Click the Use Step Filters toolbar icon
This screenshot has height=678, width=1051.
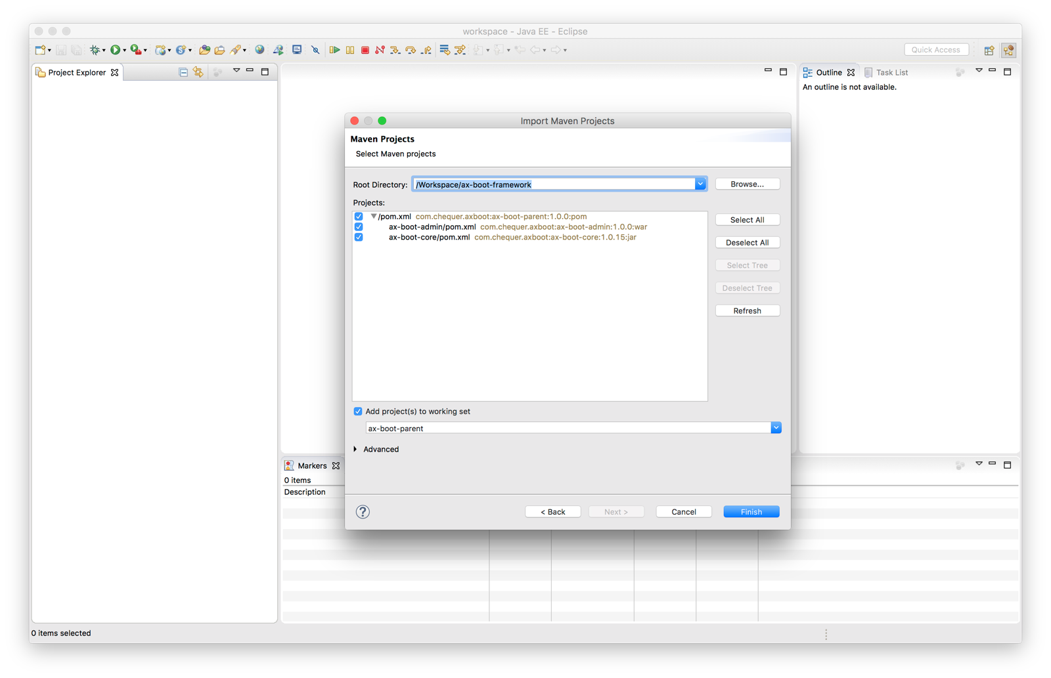(460, 50)
